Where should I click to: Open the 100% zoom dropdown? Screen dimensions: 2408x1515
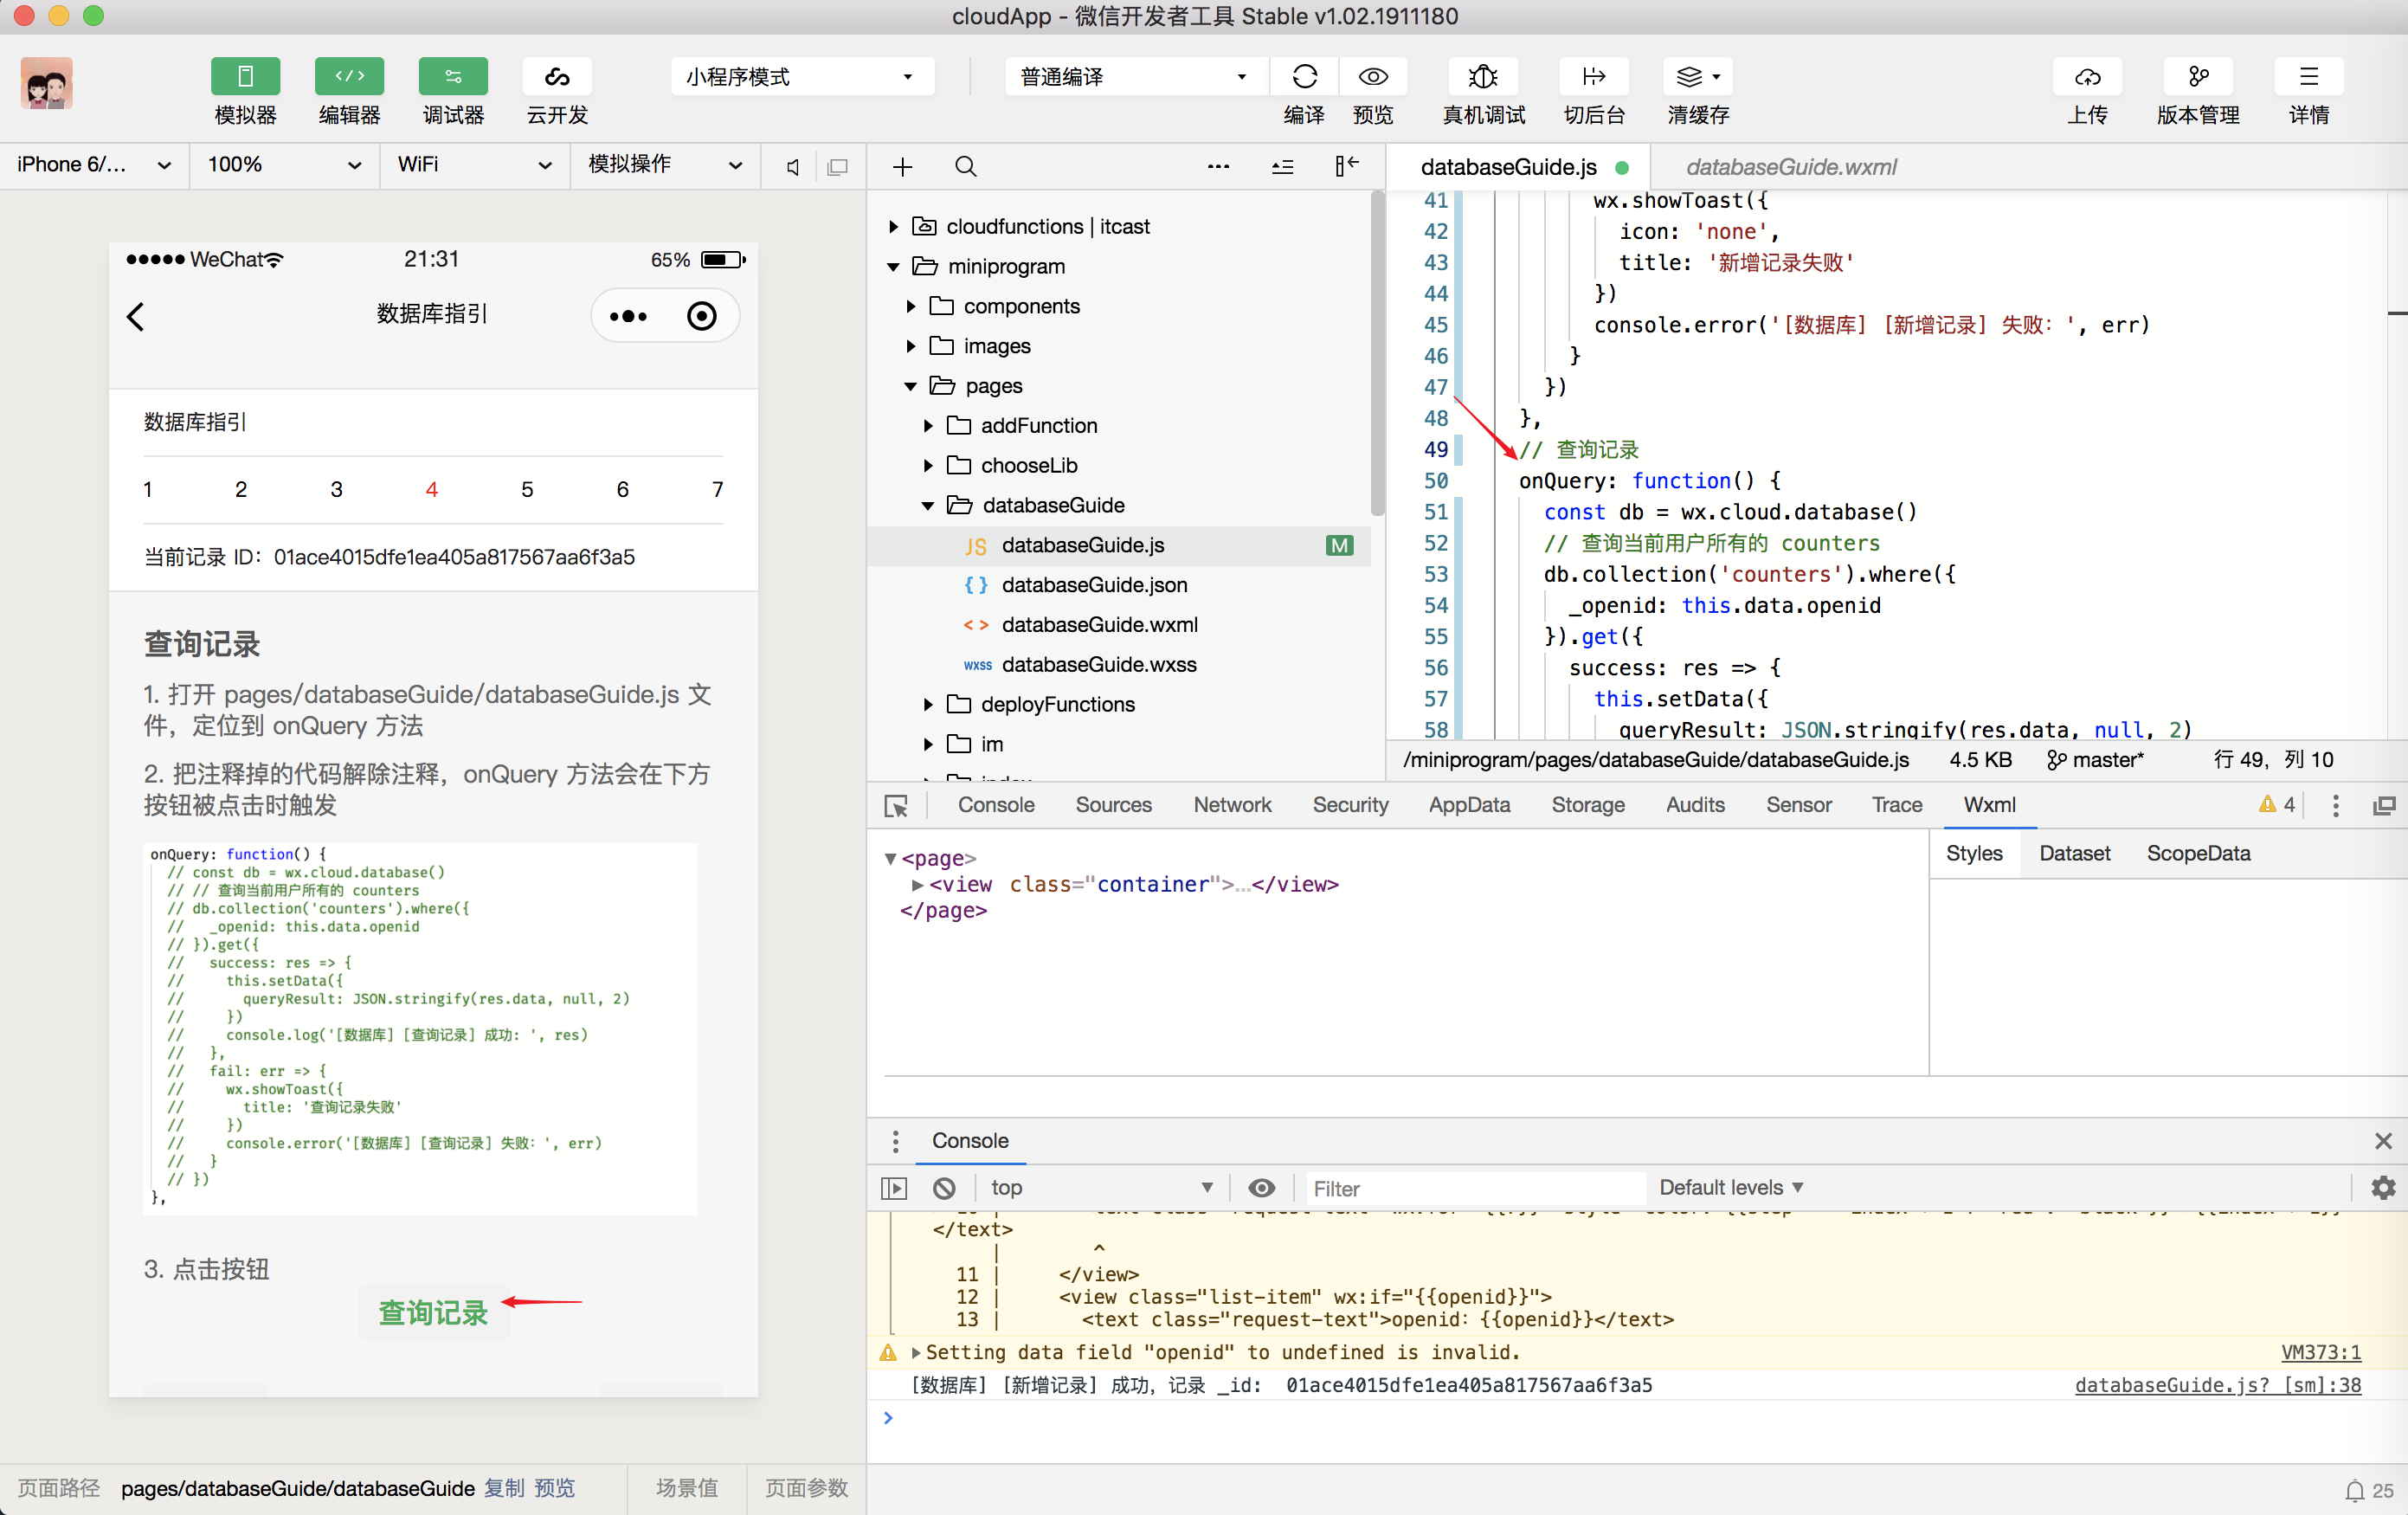(x=284, y=165)
